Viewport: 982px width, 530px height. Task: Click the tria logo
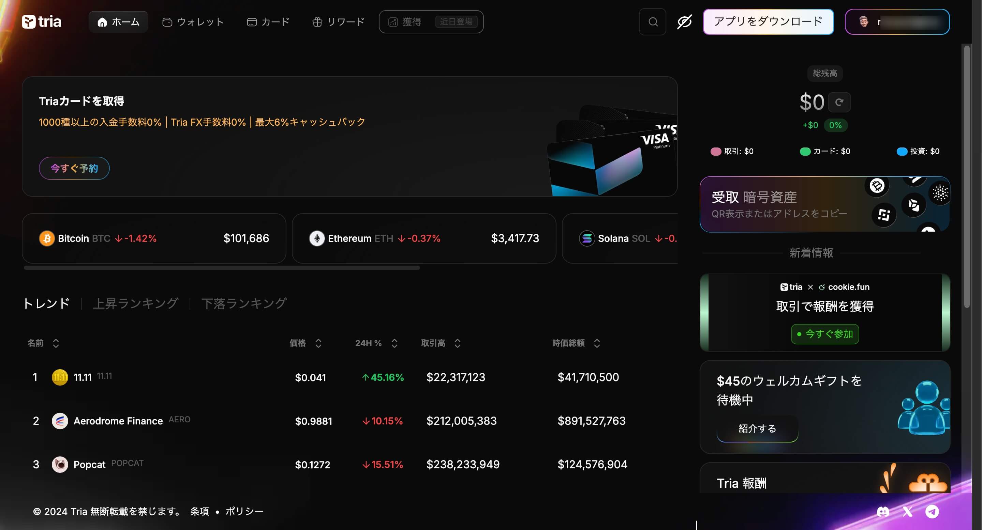click(41, 22)
